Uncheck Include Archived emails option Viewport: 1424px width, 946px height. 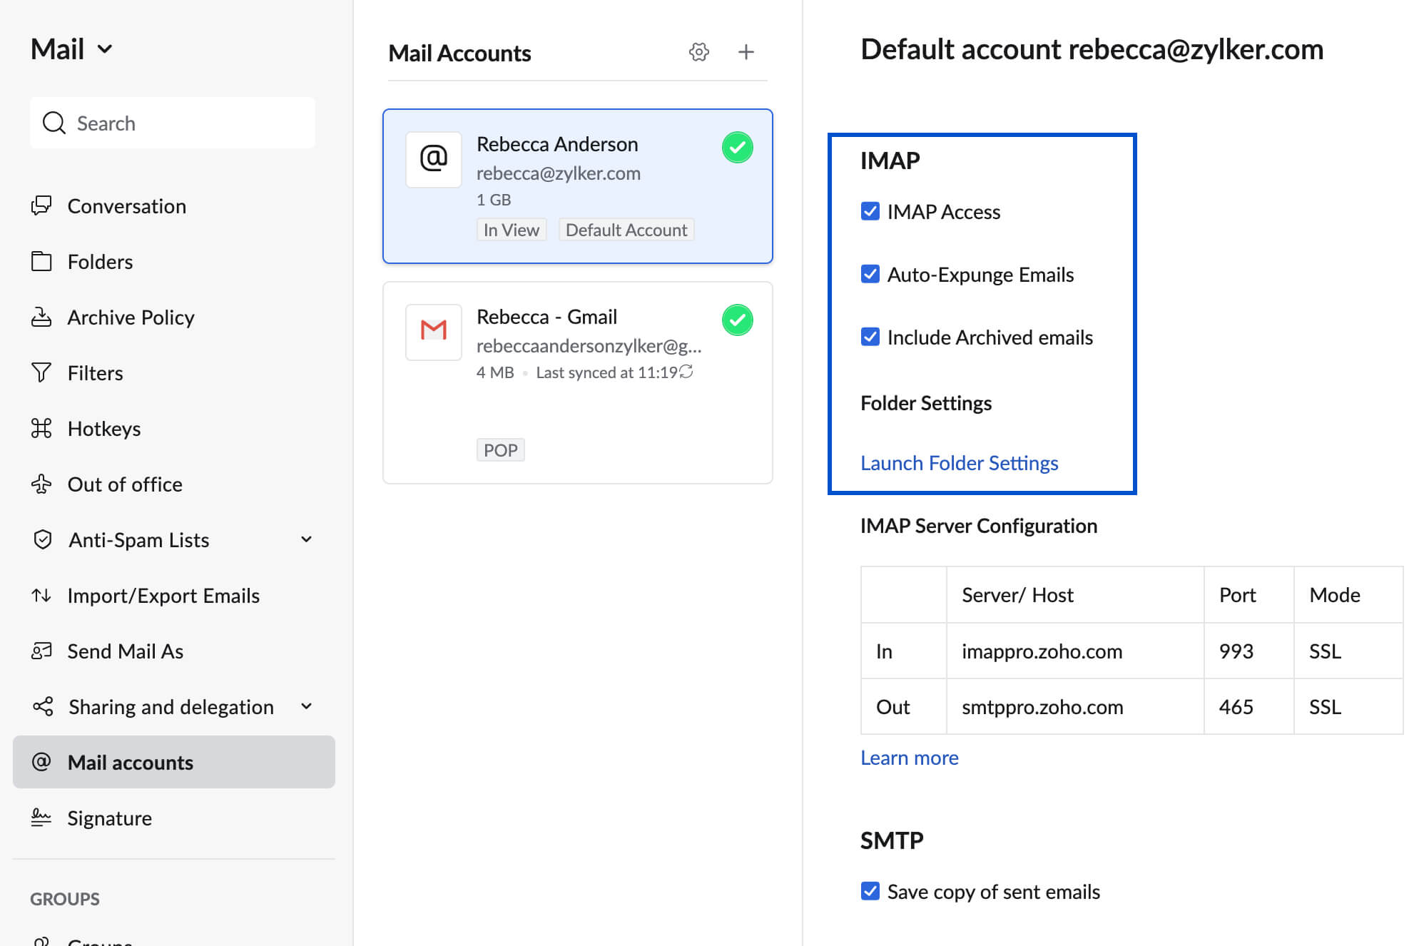(870, 338)
